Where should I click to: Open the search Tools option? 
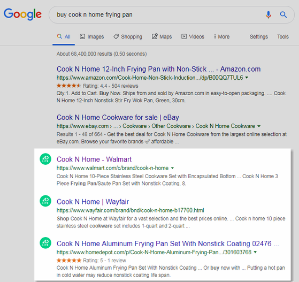tap(283, 36)
